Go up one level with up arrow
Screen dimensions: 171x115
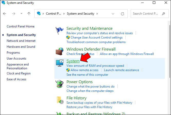point(29,14)
